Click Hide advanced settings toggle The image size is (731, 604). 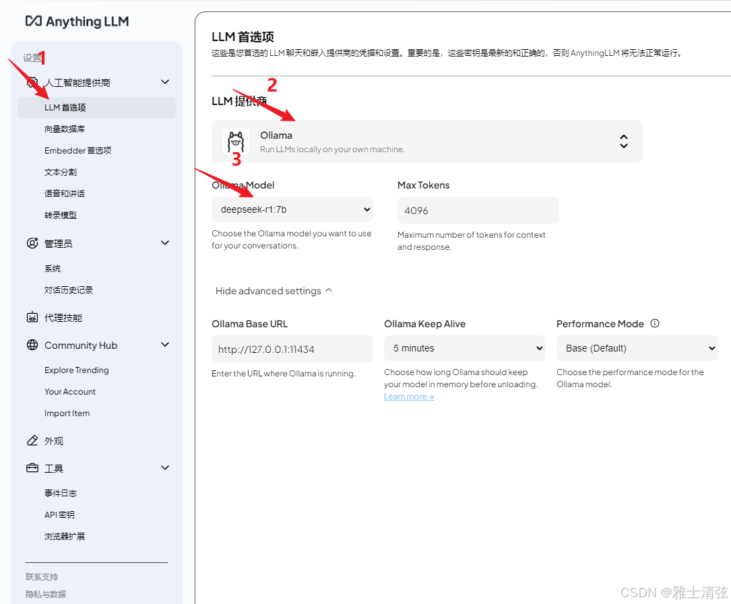click(274, 291)
